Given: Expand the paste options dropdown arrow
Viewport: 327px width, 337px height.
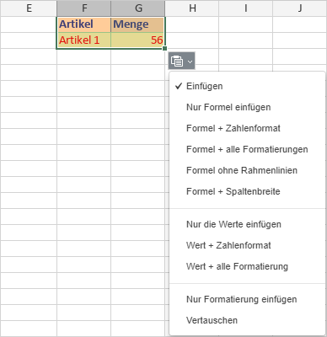Looking at the screenshot, I should coord(190,62).
